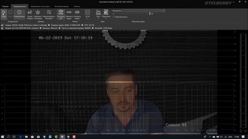This screenshot has height=139, width=248.
Task: Open the Windows Start menu
Action: 2,137
